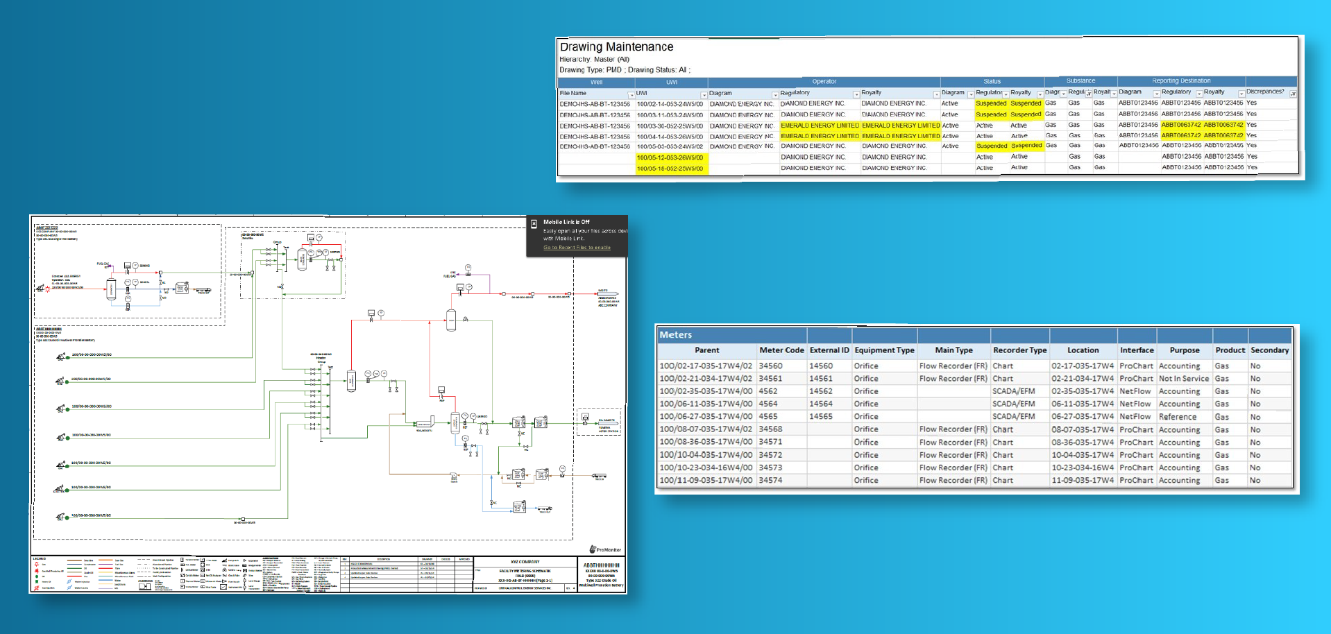The height and width of the screenshot is (634, 1331).
Task: Select meter row 100/02-17-035-17W4/02
Action: (x=974, y=366)
